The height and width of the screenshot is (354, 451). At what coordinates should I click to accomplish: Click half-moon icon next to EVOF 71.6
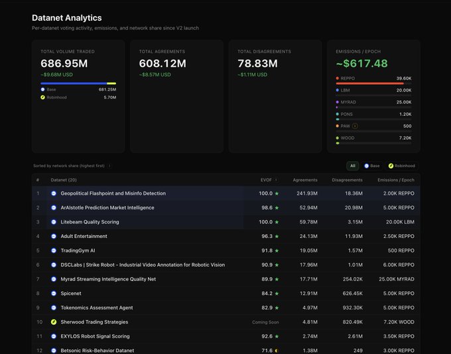(277, 351)
